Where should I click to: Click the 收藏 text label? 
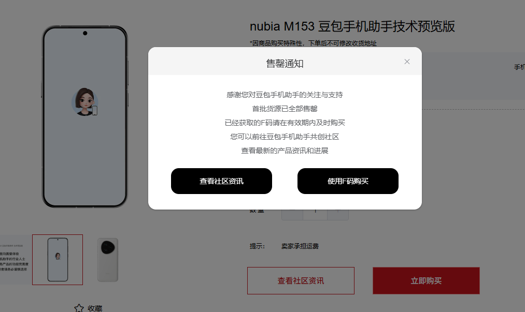95,308
